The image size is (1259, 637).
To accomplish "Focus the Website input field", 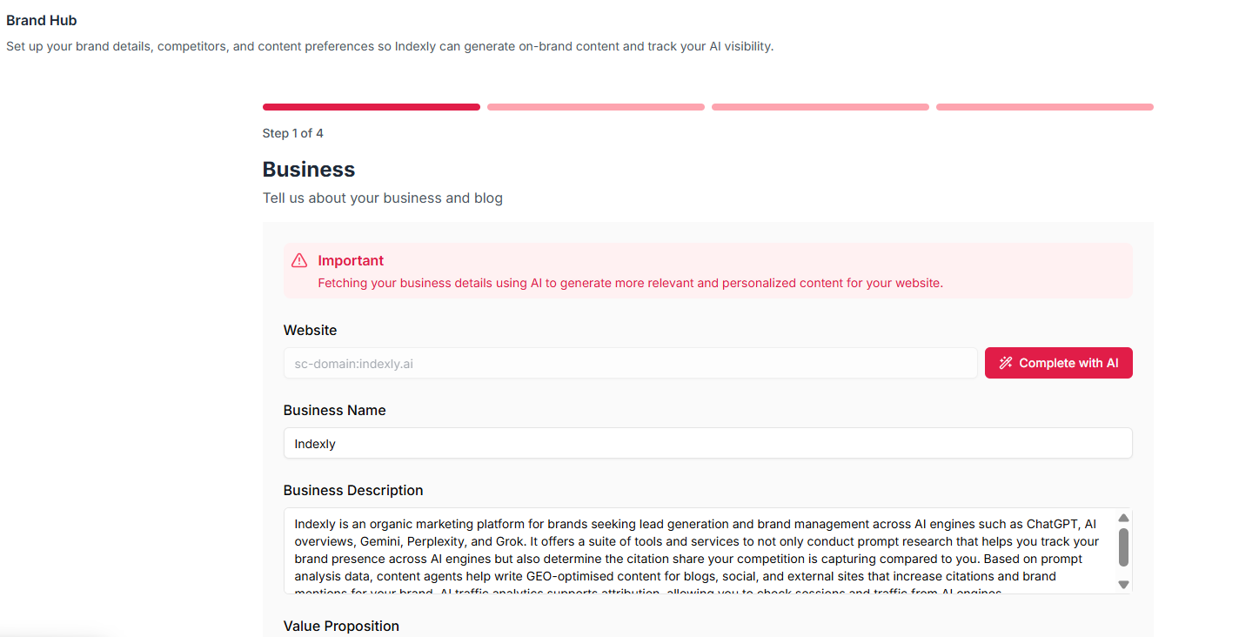I will click(630, 363).
